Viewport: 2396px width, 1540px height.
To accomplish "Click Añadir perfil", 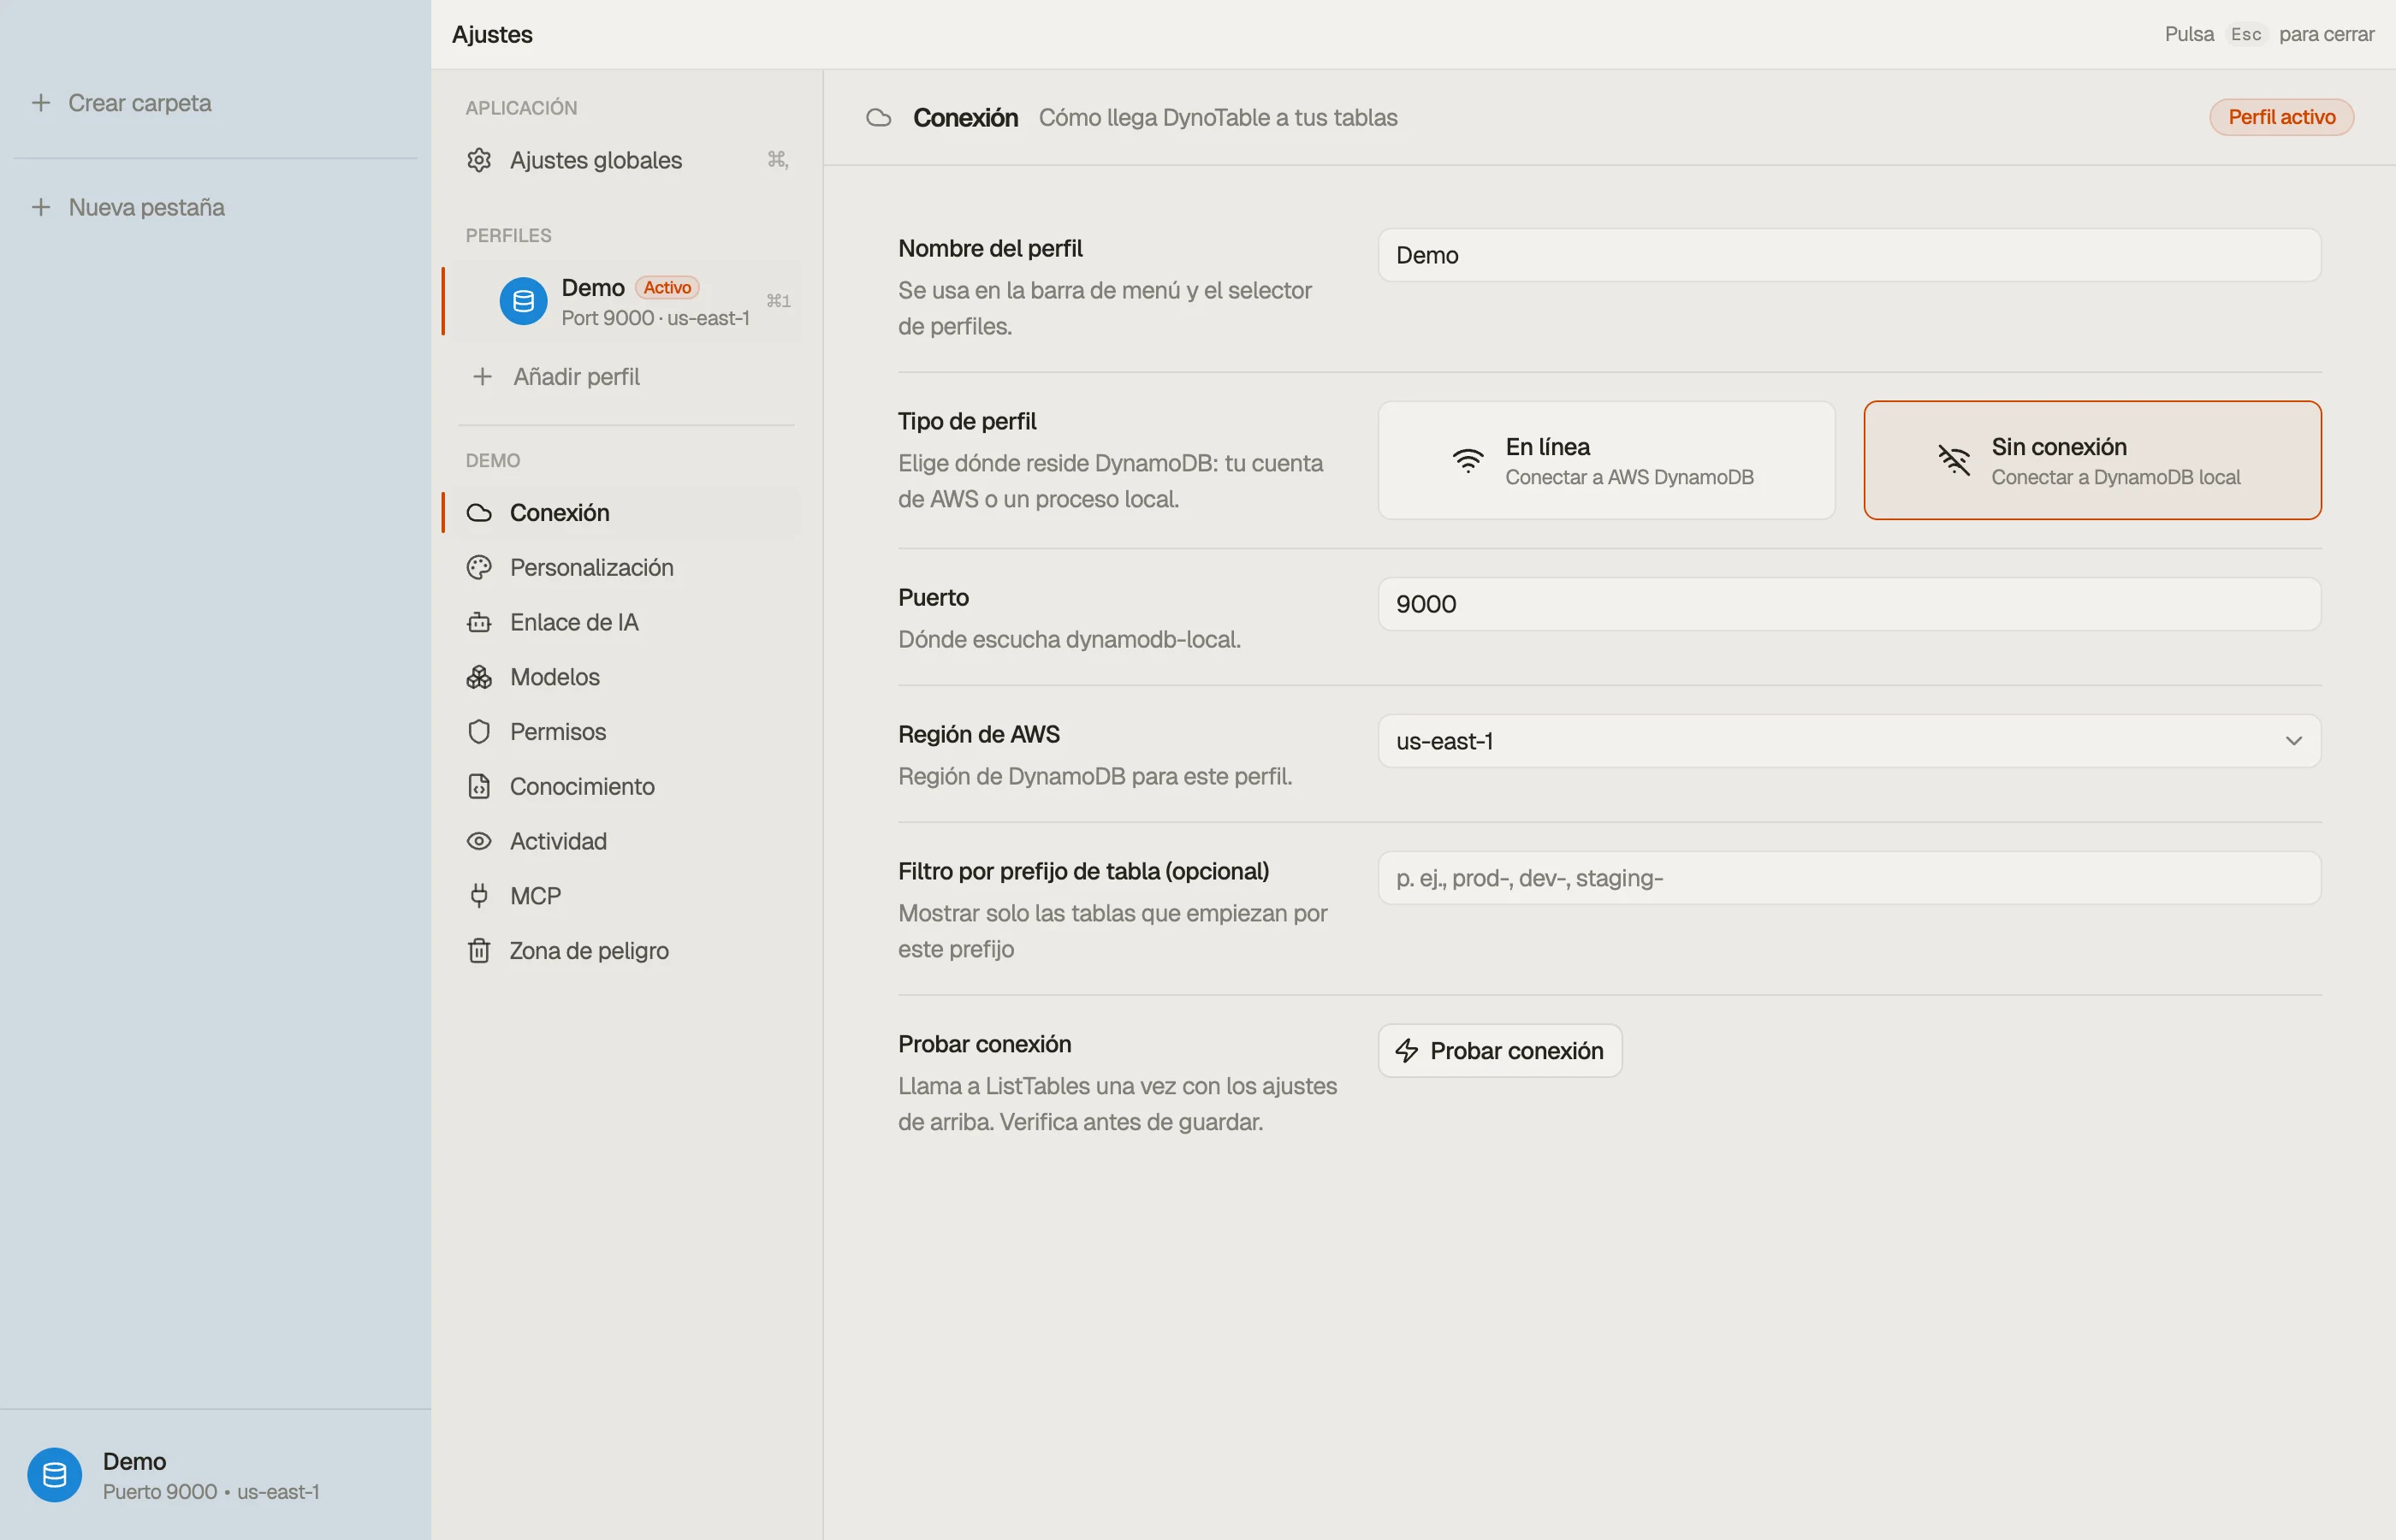I will (625, 377).
